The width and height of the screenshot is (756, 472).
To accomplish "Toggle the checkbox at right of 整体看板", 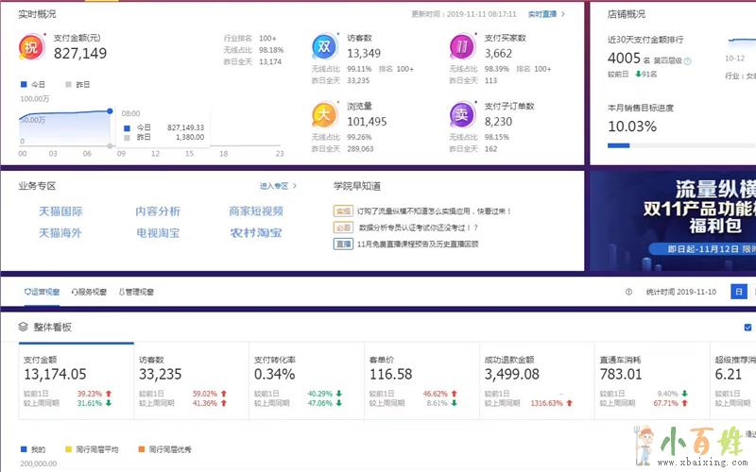I will tap(747, 327).
